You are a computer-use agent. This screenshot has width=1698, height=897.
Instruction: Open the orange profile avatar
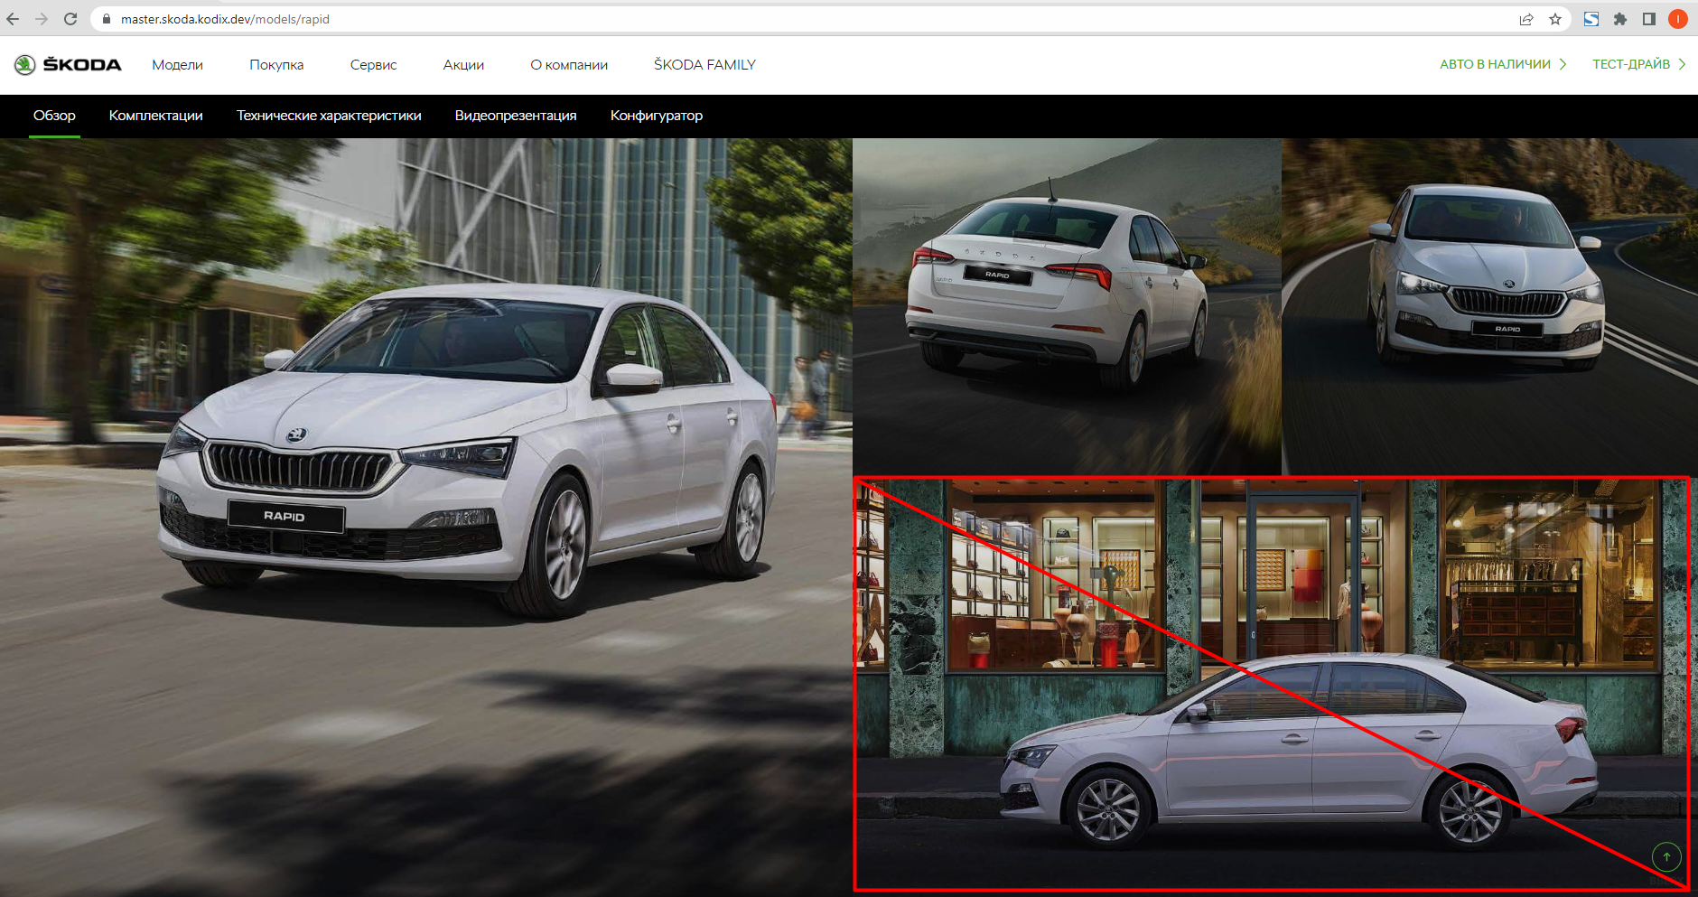tap(1678, 19)
